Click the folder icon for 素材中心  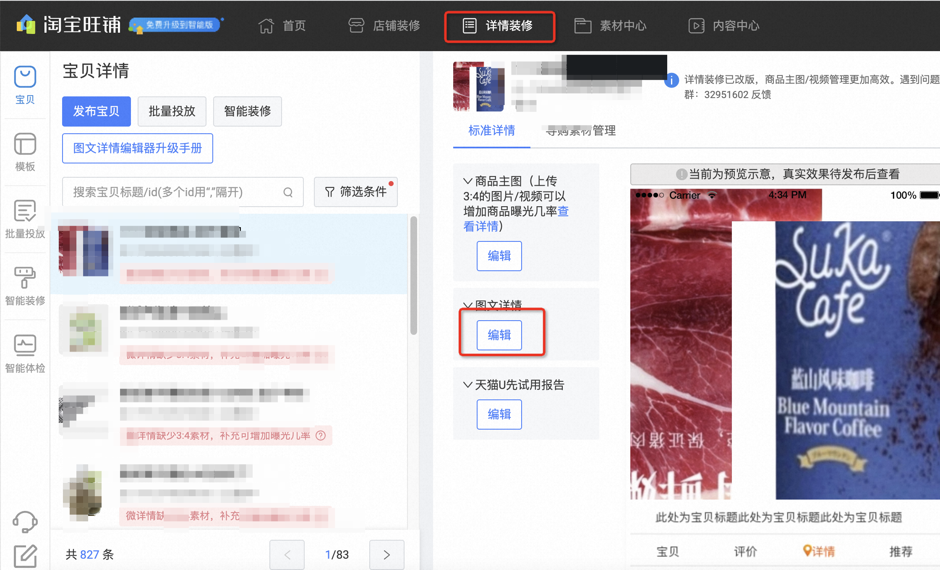click(582, 26)
